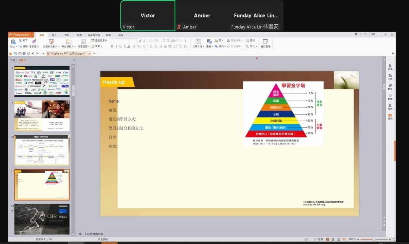Screen dimensions: 409x244
Task: Zoom out with the minus button
Action: tap(358, 239)
